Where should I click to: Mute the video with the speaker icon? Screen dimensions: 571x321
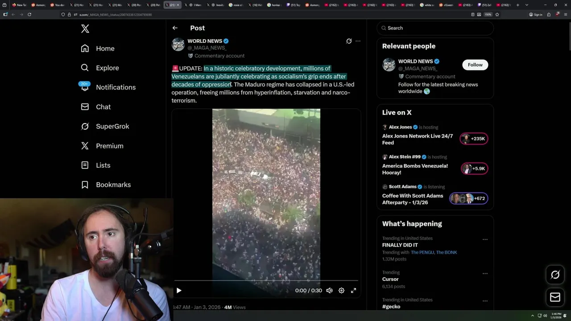click(329, 291)
